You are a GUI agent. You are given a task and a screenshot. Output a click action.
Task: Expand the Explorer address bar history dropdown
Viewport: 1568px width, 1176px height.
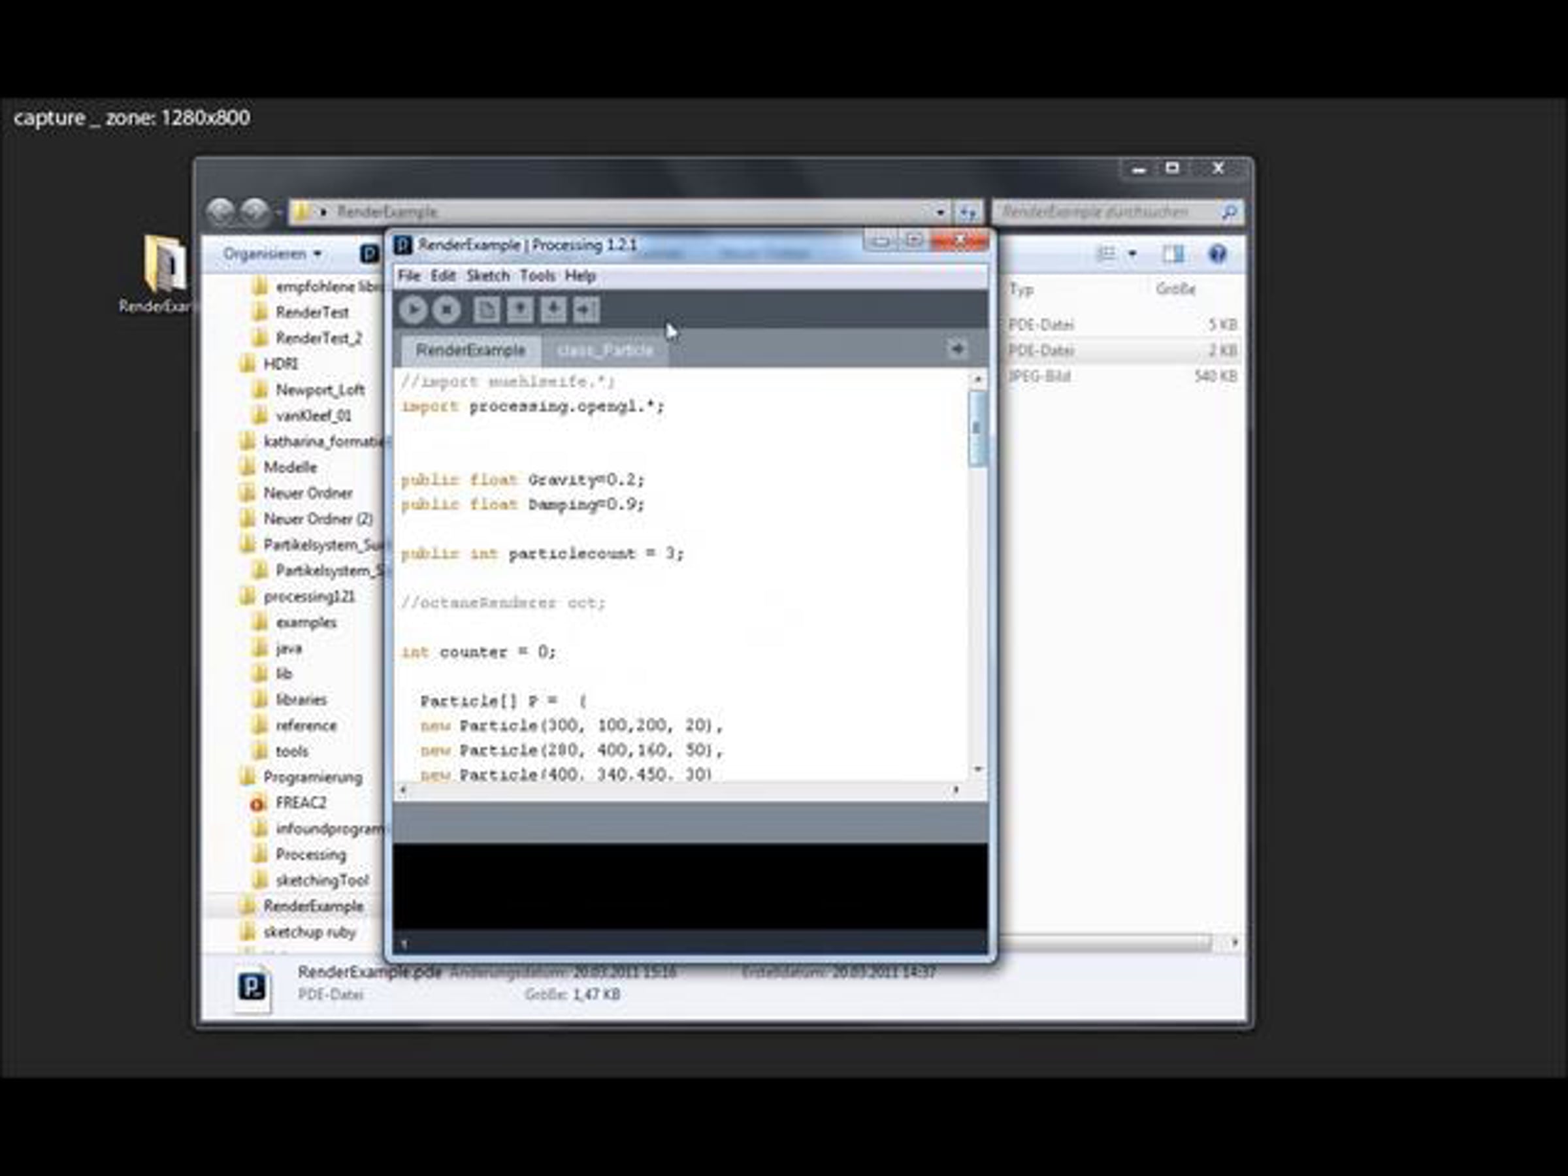pyautogui.click(x=941, y=212)
